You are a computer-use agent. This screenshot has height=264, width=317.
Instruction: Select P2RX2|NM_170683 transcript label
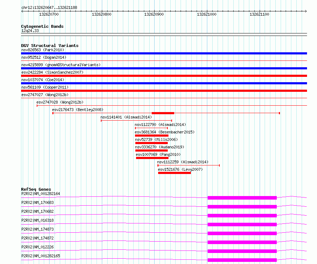(x=37, y=202)
